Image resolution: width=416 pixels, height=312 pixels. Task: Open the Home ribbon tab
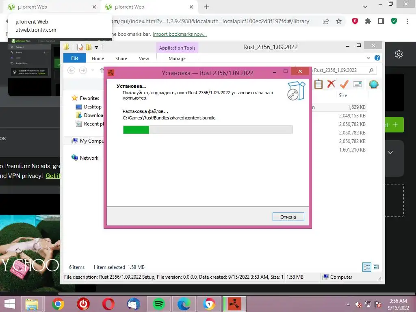[x=97, y=58]
